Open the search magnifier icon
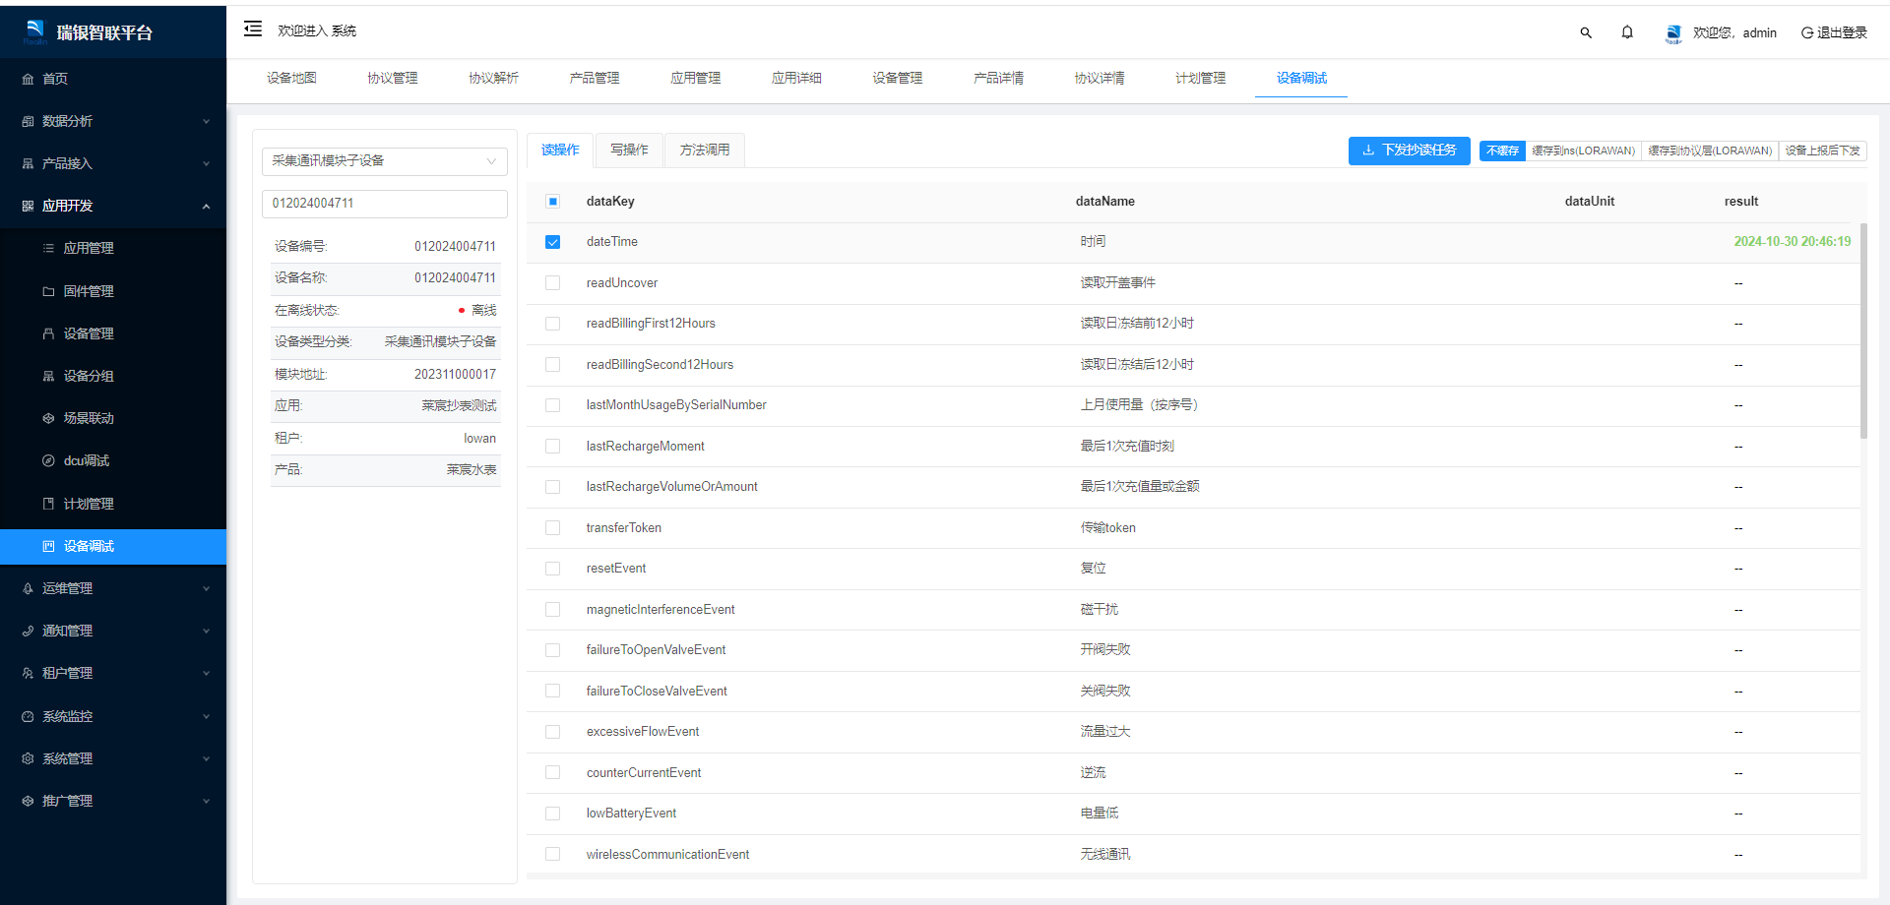This screenshot has width=1890, height=905. (1586, 32)
